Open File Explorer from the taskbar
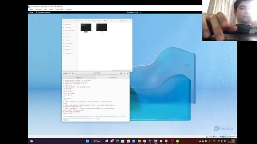Image resolution: width=257 pixels, height=144 pixels. (x=139, y=141)
